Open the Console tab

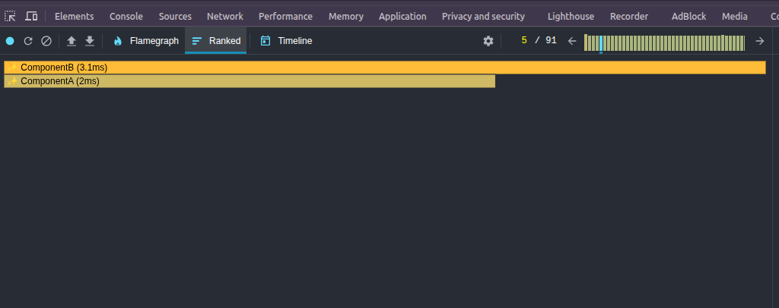pyautogui.click(x=126, y=16)
